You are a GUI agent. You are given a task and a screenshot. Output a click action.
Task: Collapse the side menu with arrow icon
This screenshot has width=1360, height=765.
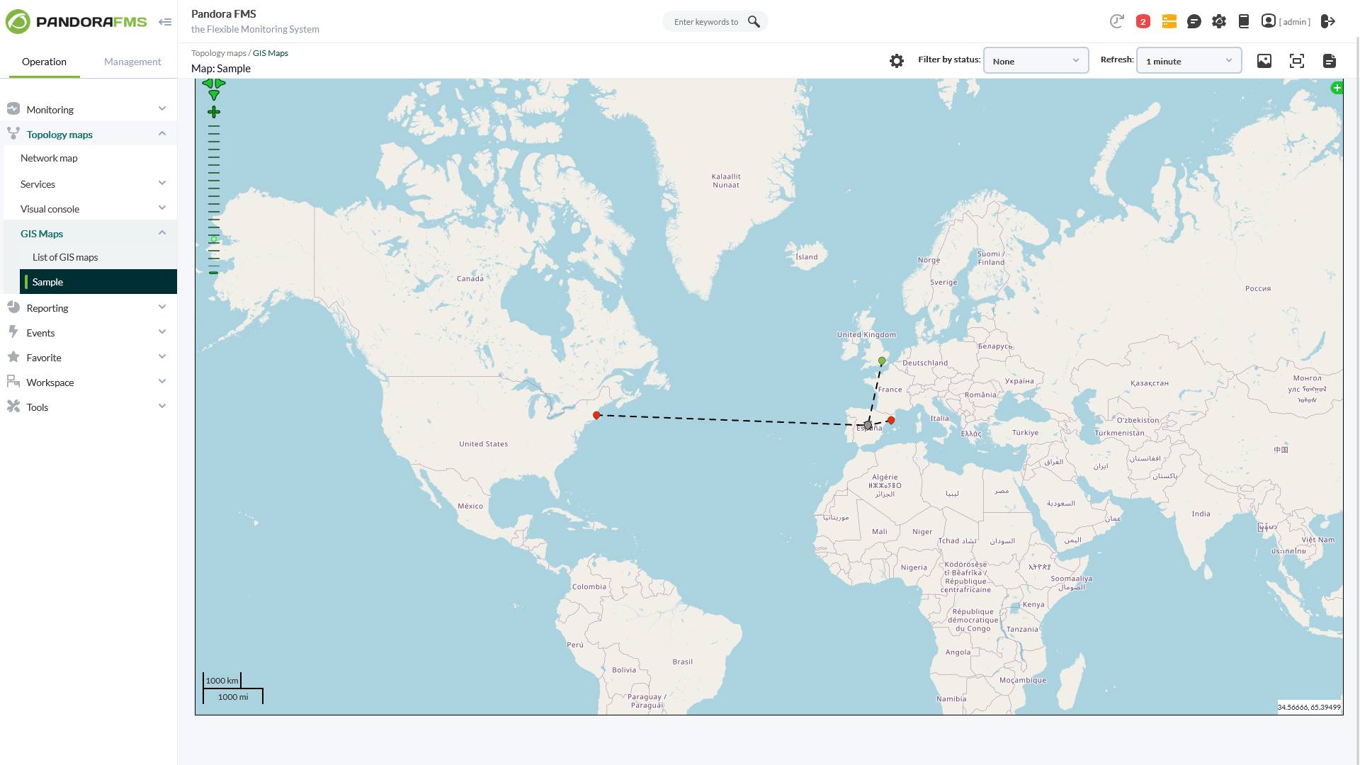[165, 22]
